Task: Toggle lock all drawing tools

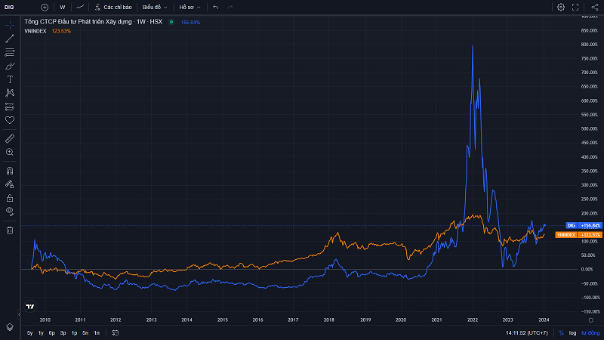Action: 10,197
